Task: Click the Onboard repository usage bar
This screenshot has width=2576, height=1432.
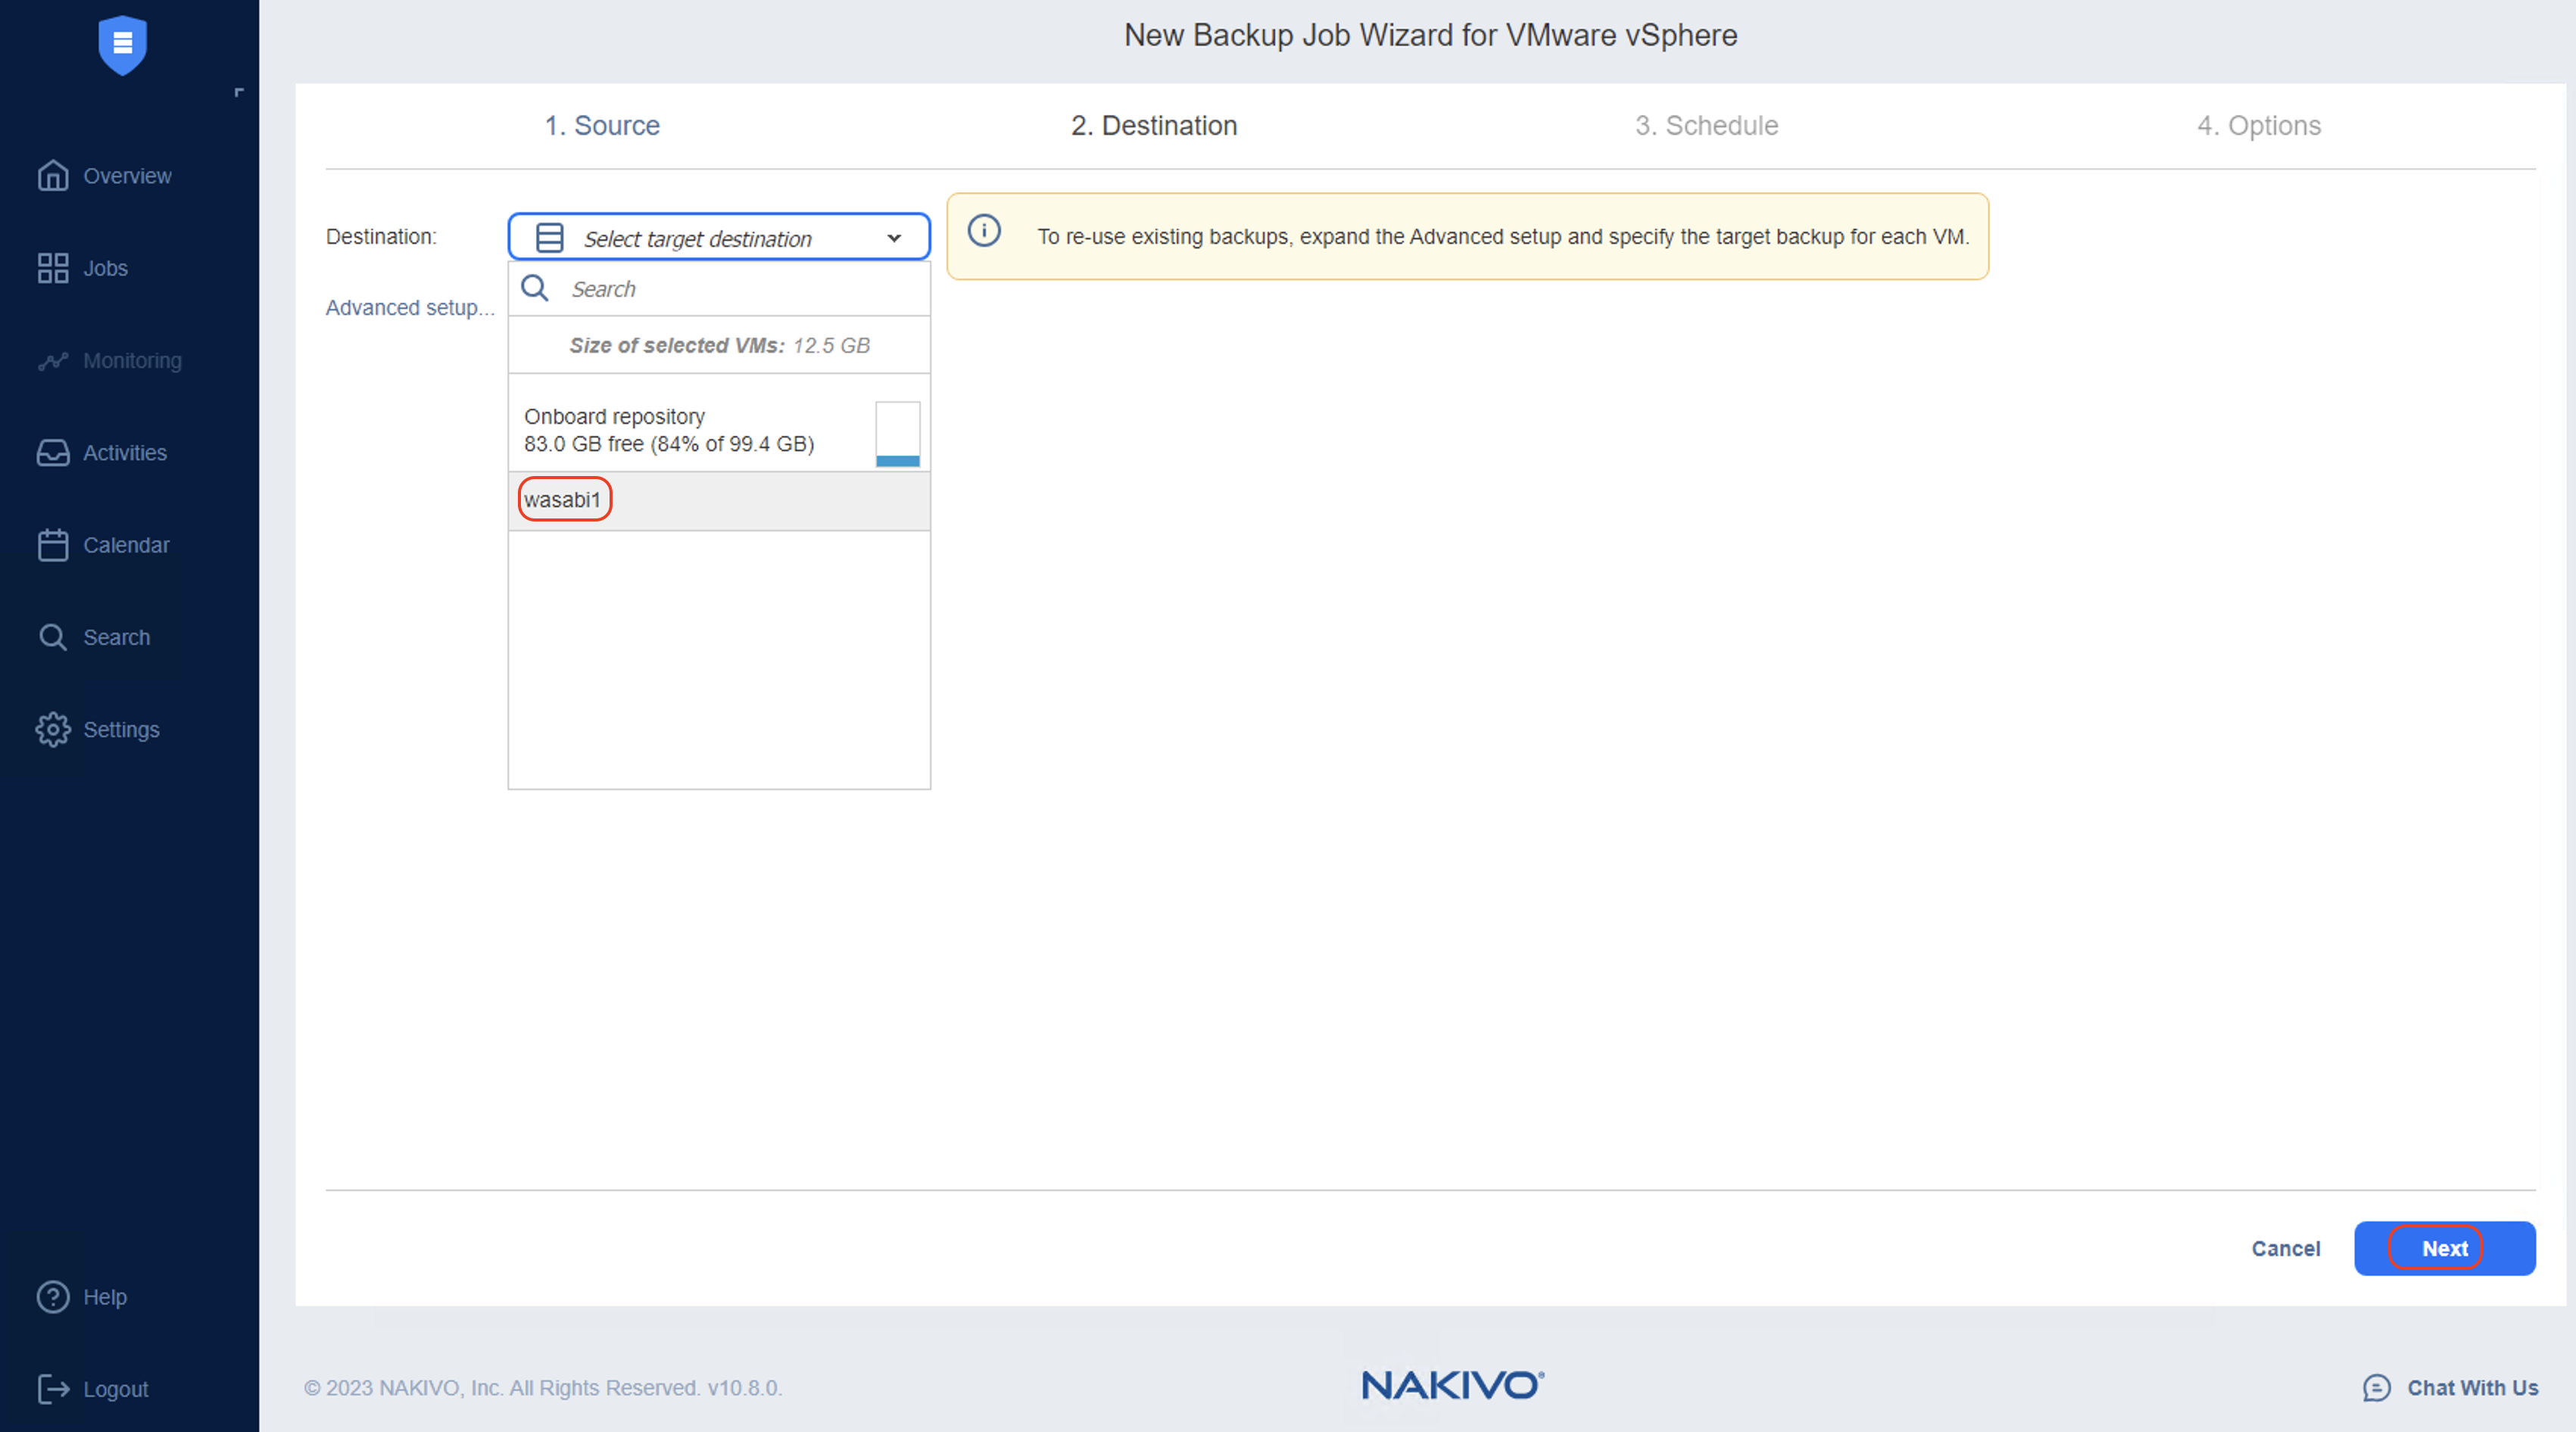Action: click(x=898, y=434)
